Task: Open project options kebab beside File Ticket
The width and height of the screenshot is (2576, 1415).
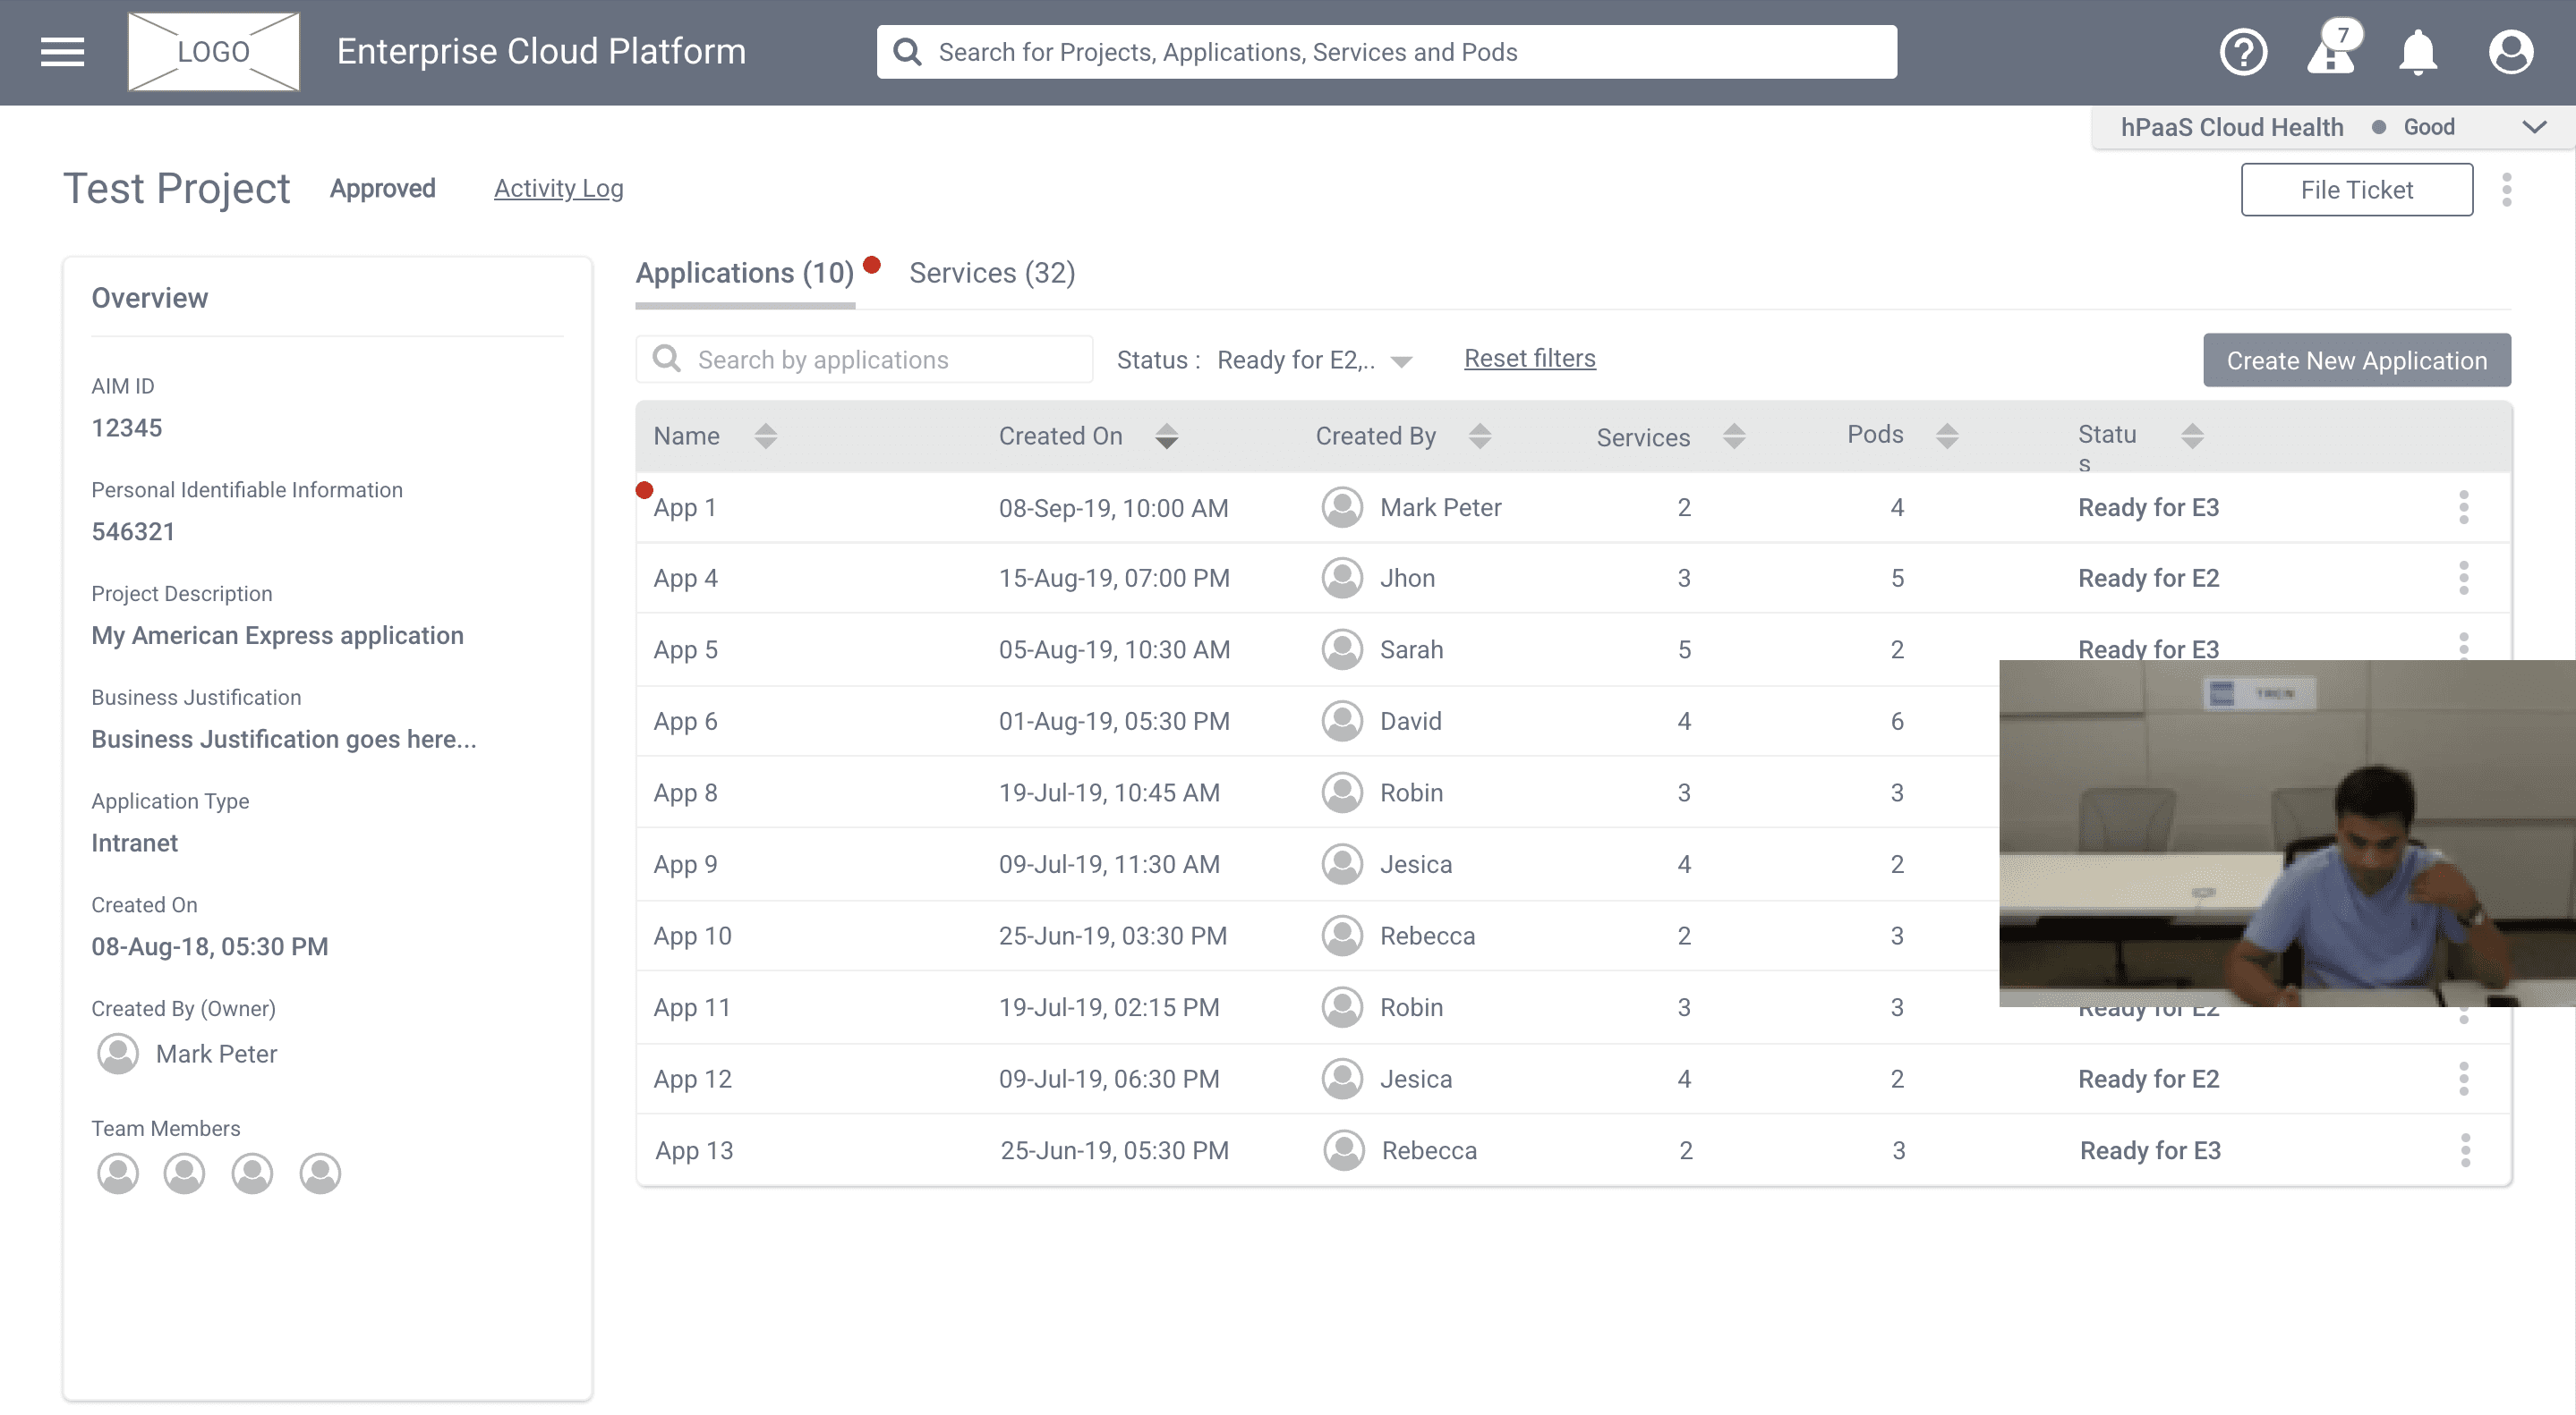Action: 2506,190
